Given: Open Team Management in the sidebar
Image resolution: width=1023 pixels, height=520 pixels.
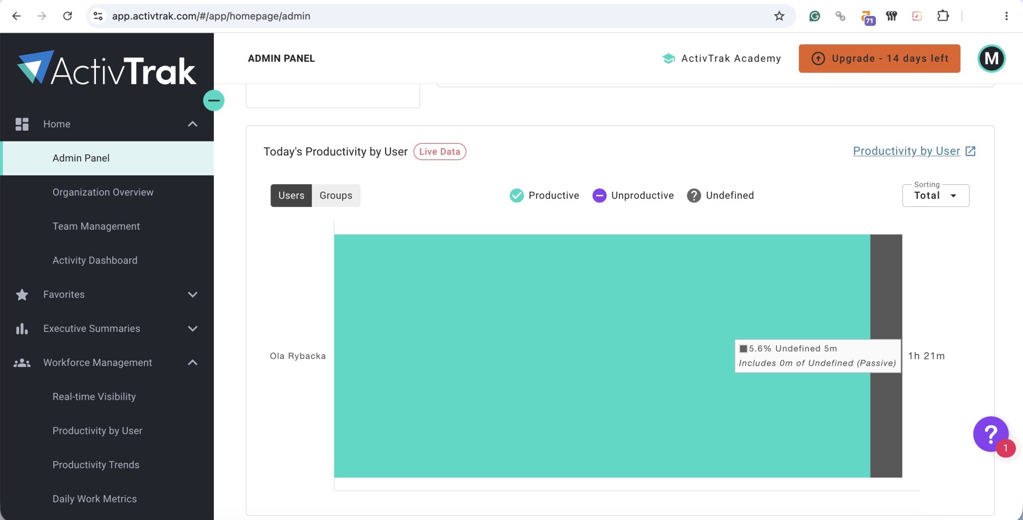Looking at the screenshot, I should point(107,226).
